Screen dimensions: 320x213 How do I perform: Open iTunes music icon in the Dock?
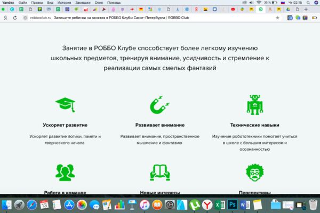pyautogui.click(x=145, y=204)
